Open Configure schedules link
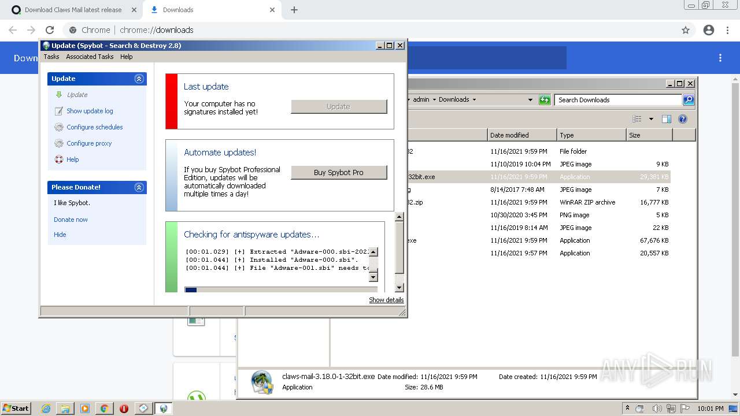740x416 pixels. click(x=95, y=127)
